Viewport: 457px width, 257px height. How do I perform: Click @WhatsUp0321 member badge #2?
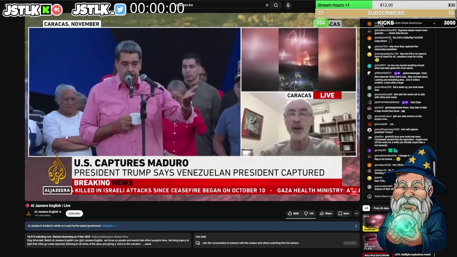398,73
